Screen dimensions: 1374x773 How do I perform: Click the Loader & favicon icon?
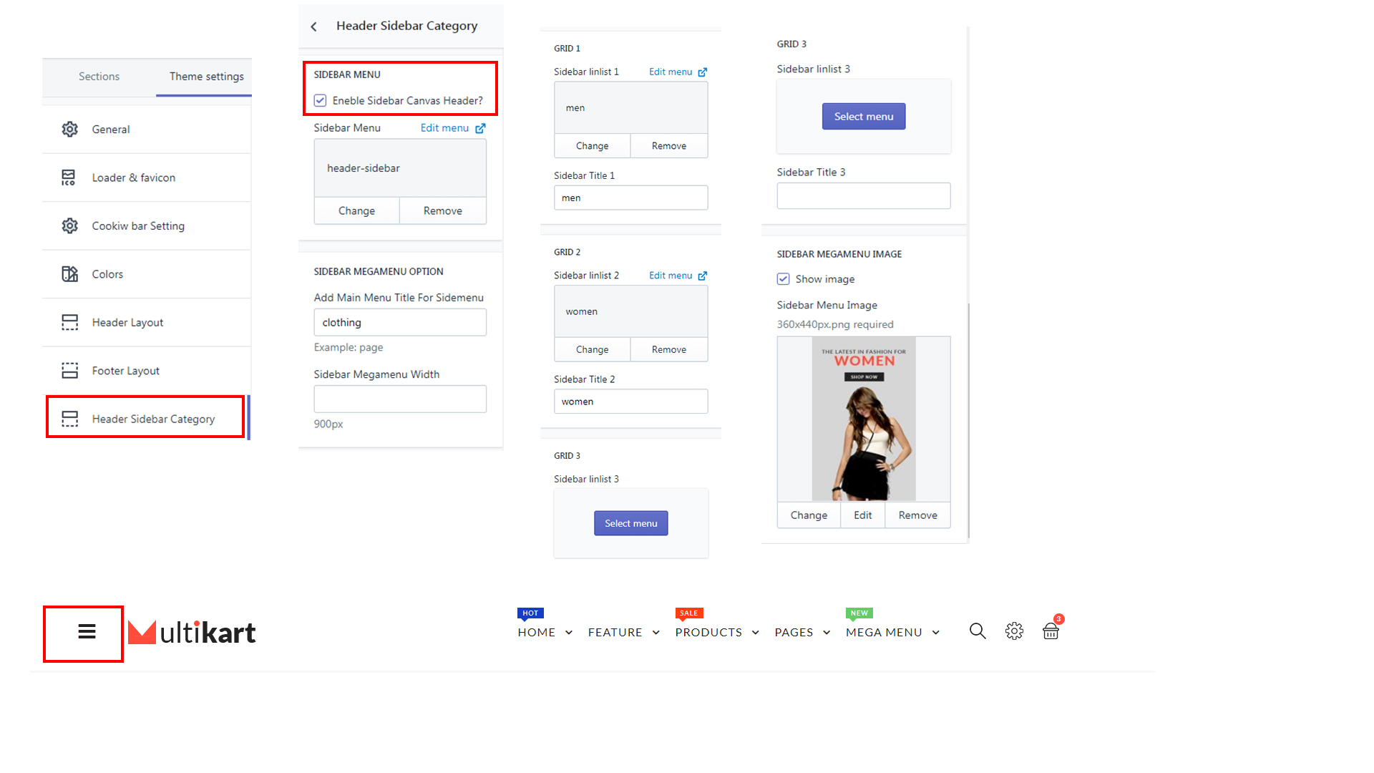tap(69, 178)
